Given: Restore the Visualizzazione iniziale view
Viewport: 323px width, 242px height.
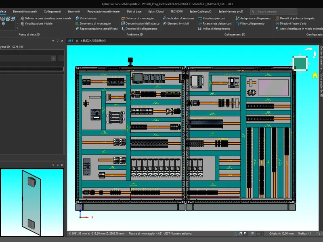Looking at the screenshot, I should coord(36,23).
